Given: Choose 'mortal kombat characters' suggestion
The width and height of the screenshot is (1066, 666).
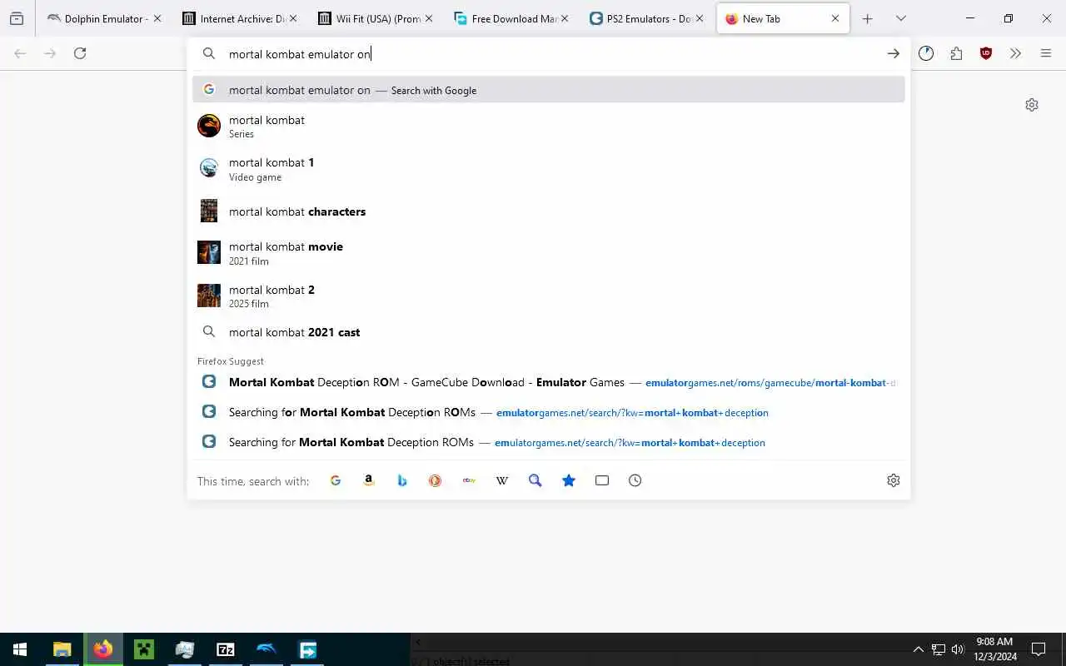Looking at the screenshot, I should click(548, 211).
